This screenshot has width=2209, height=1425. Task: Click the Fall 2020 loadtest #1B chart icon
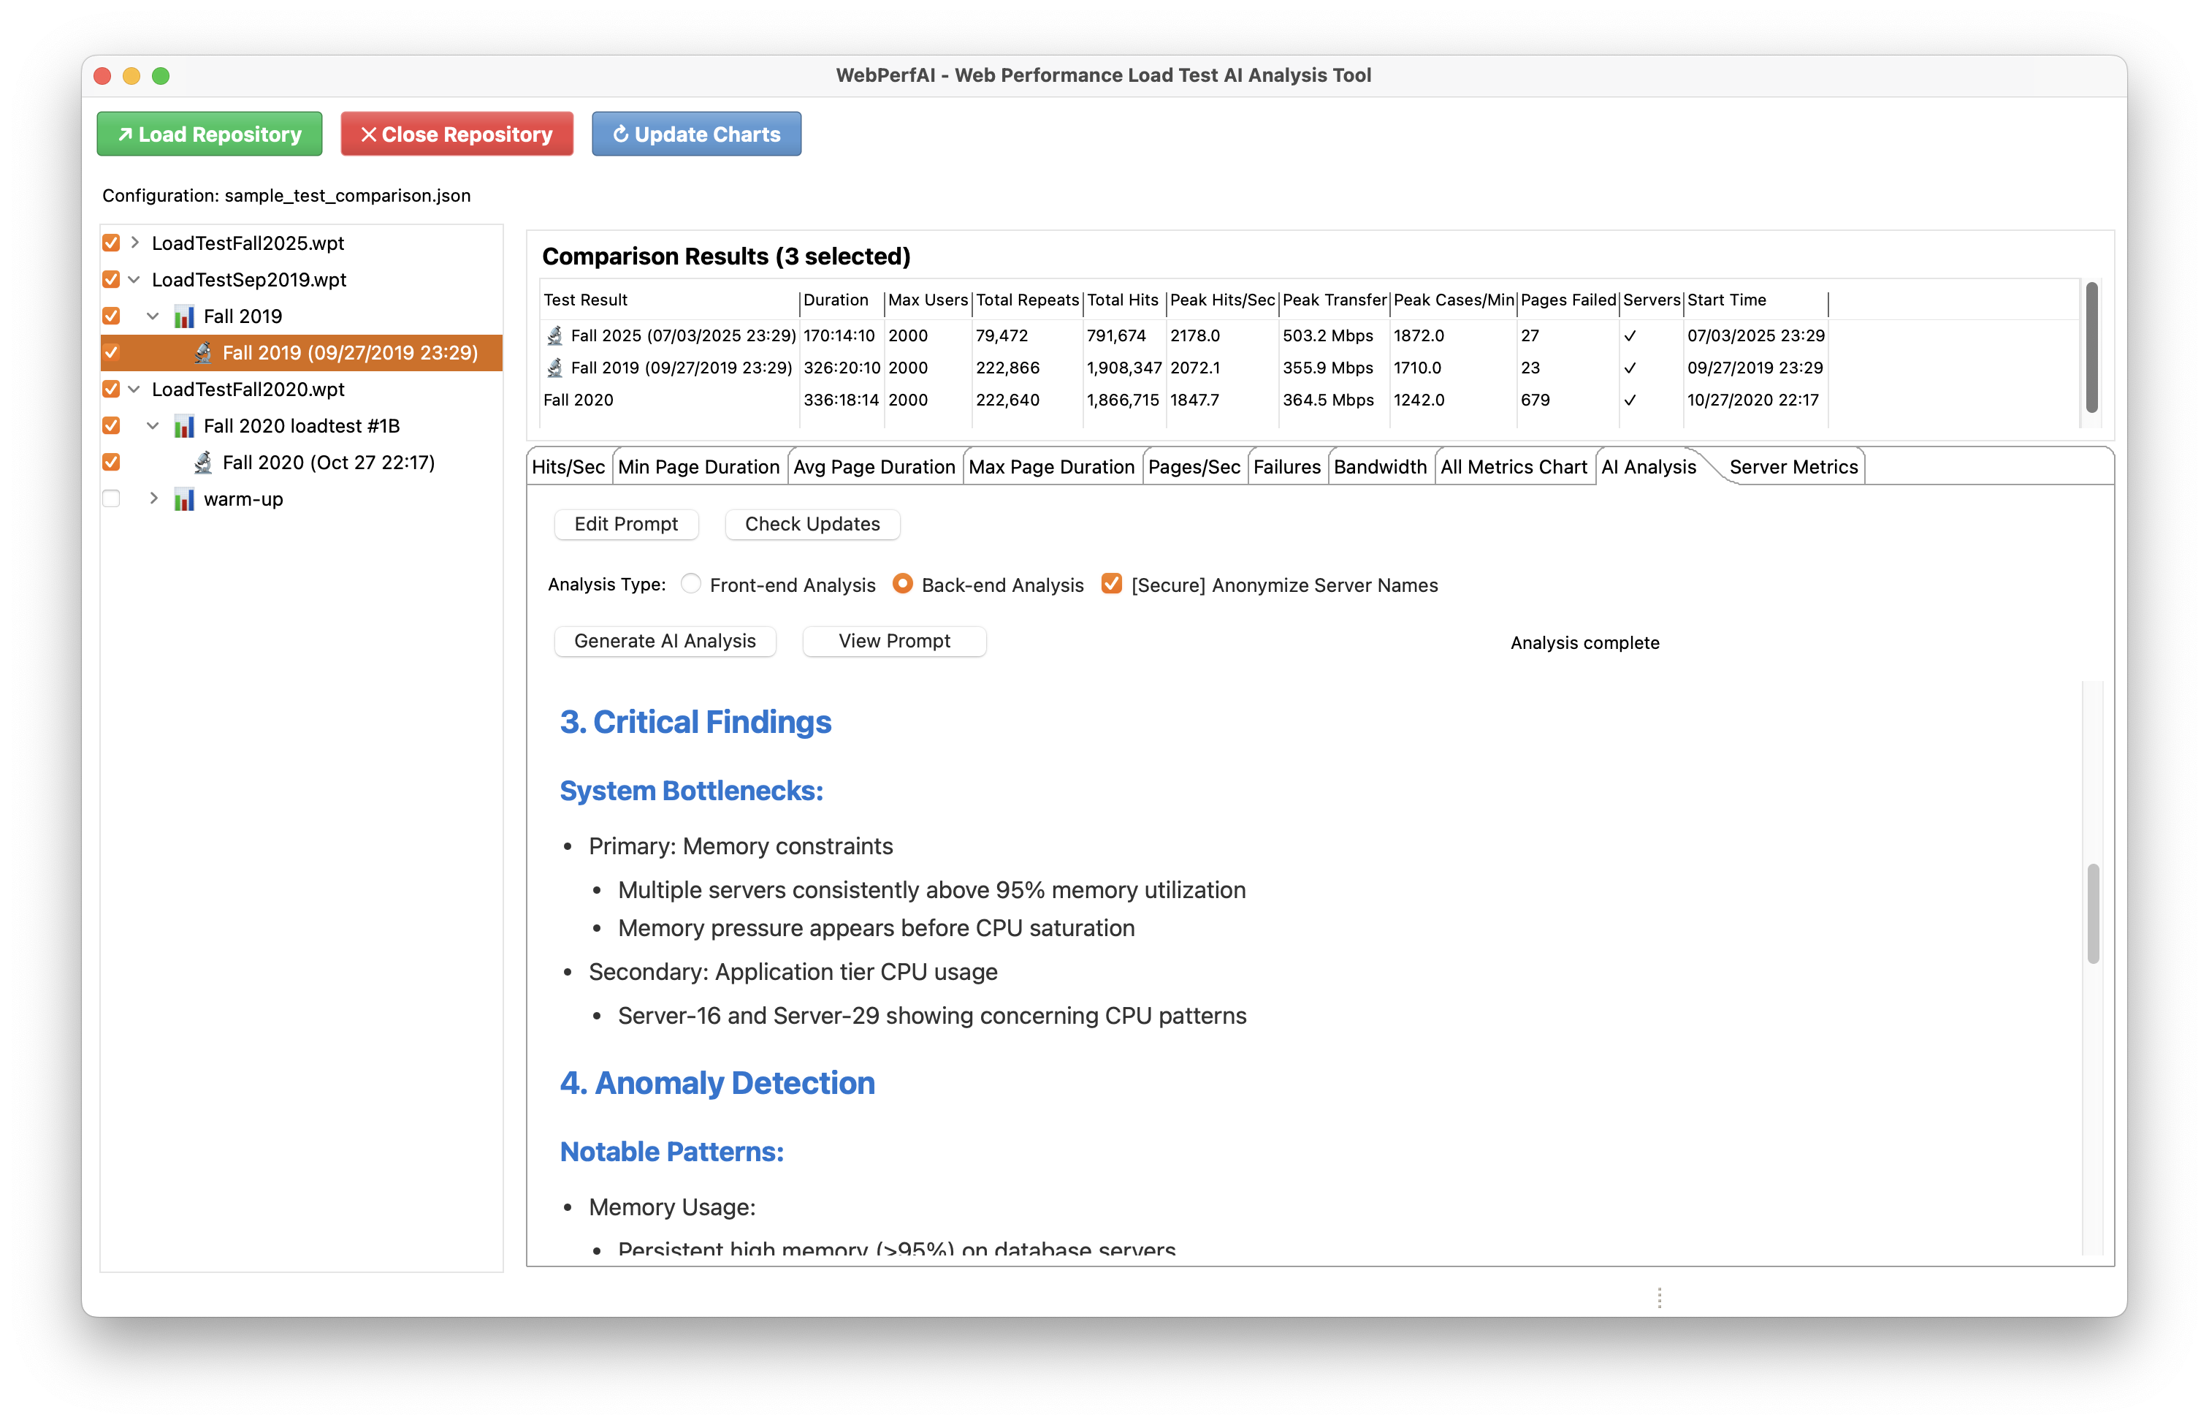184,427
